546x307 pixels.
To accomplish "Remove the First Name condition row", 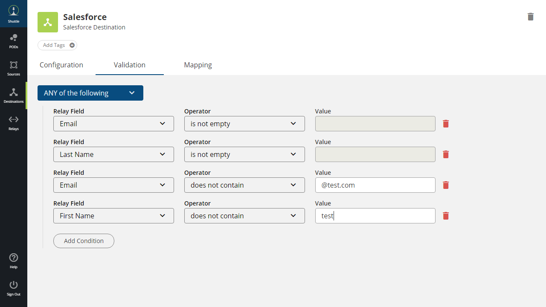I will (x=446, y=216).
